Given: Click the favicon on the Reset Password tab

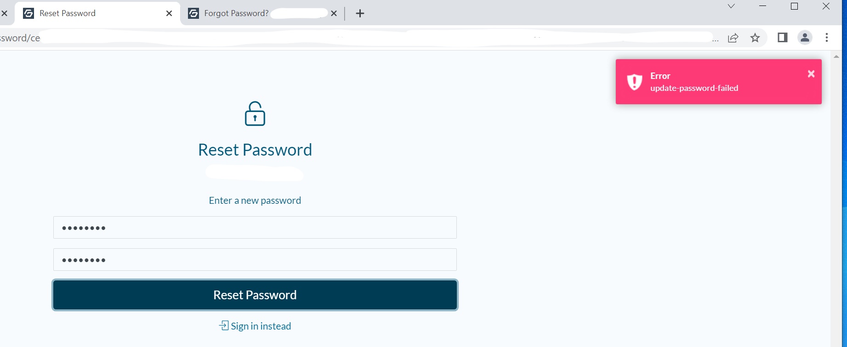Looking at the screenshot, I should click(28, 13).
